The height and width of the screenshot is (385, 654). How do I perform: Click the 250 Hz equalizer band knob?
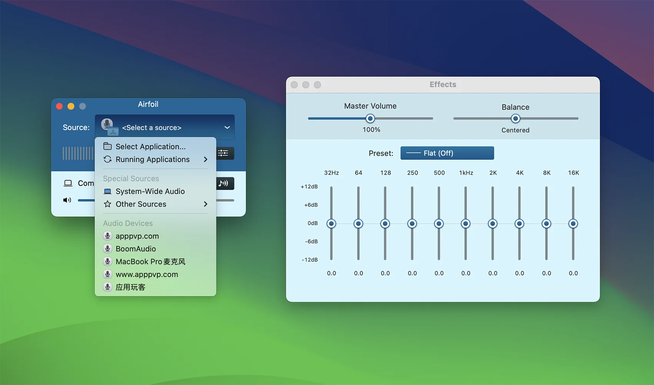click(412, 224)
